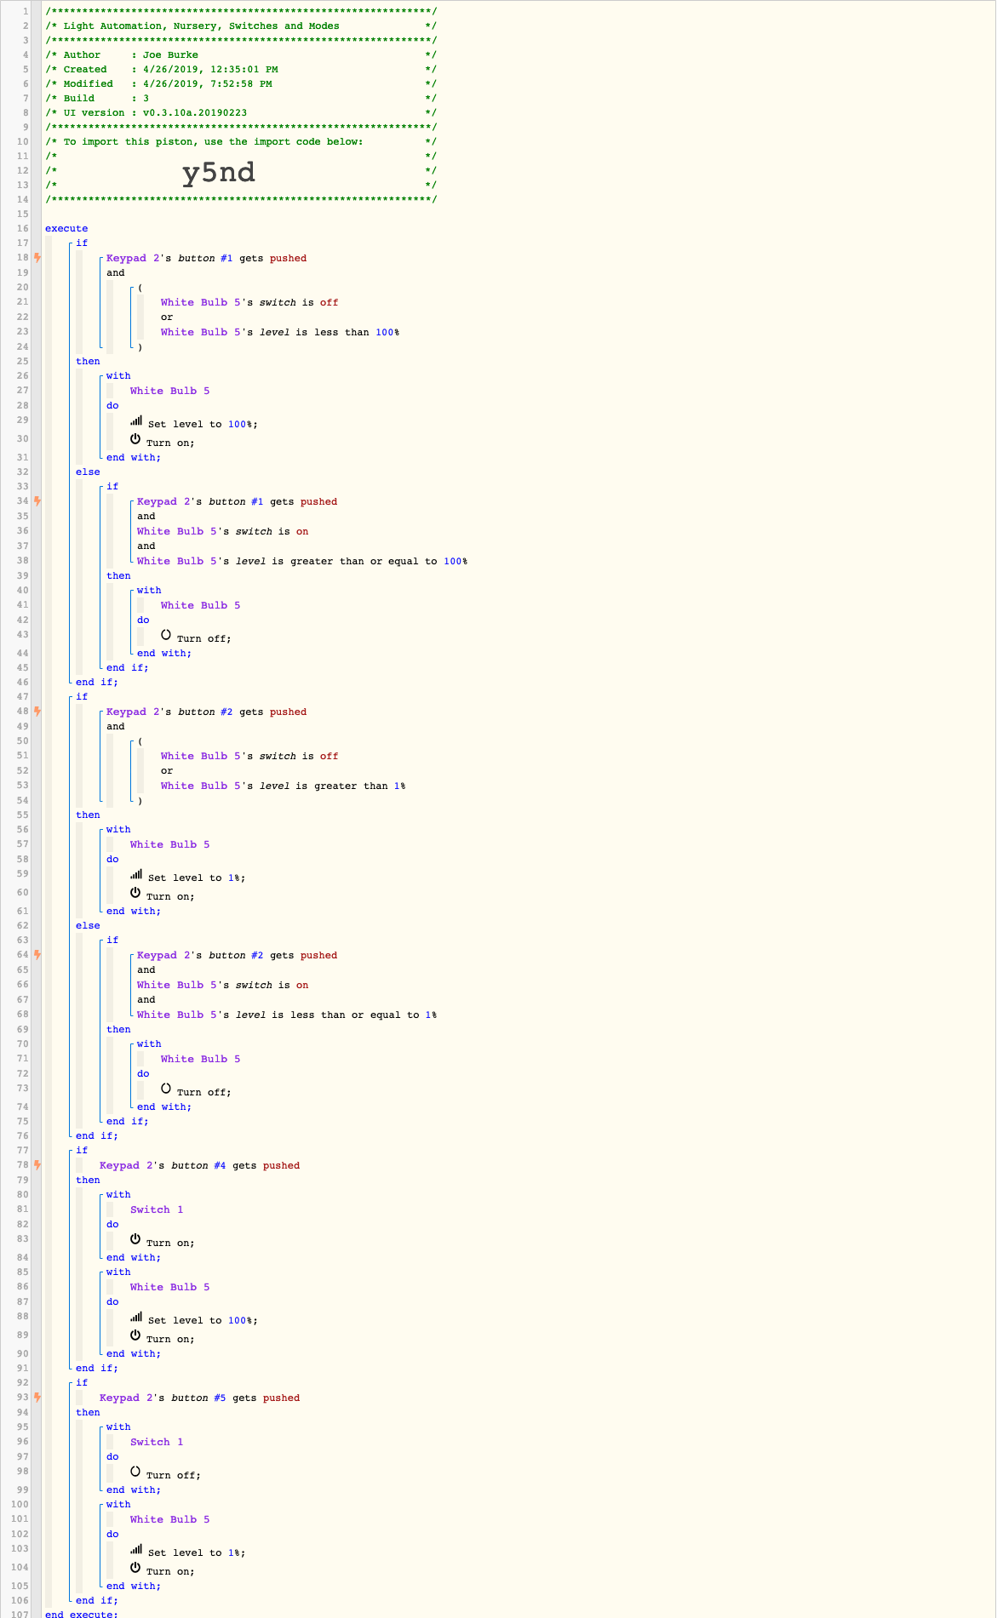Screen dimensions: 1003x1618
Task: Select the level bars icon on line 88
Action: 136,1318
